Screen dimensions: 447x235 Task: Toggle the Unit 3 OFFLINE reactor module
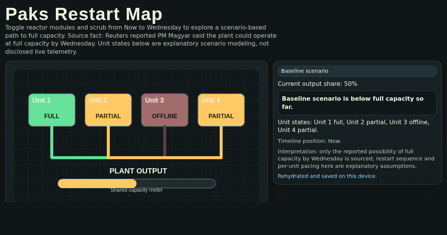[x=165, y=110]
